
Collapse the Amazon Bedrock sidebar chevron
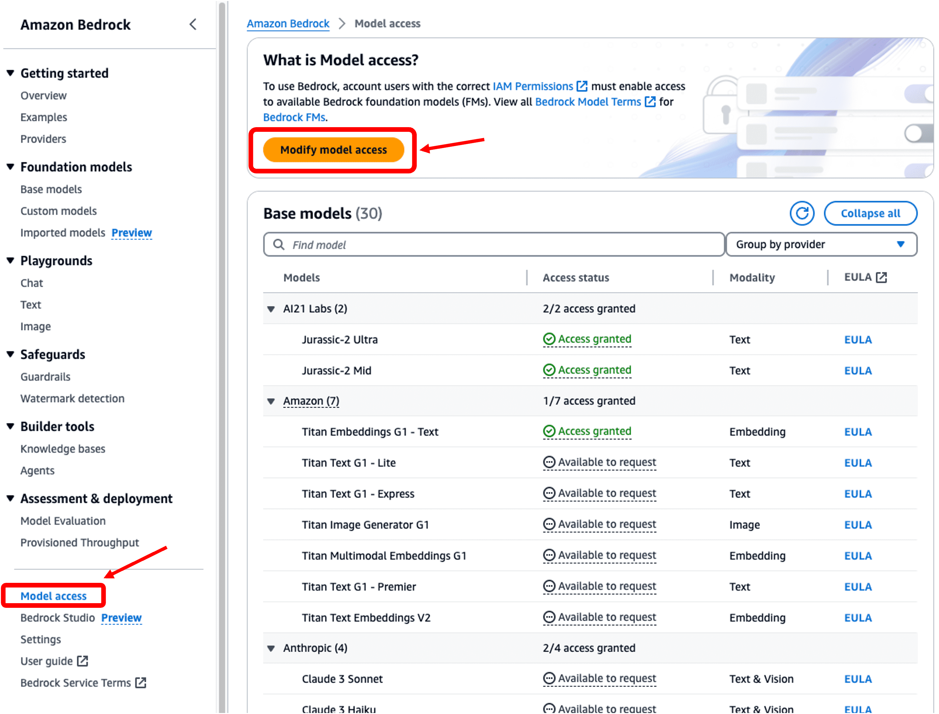click(193, 24)
